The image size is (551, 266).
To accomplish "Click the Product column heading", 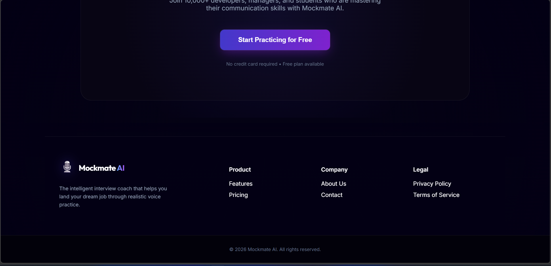I will pos(240,170).
